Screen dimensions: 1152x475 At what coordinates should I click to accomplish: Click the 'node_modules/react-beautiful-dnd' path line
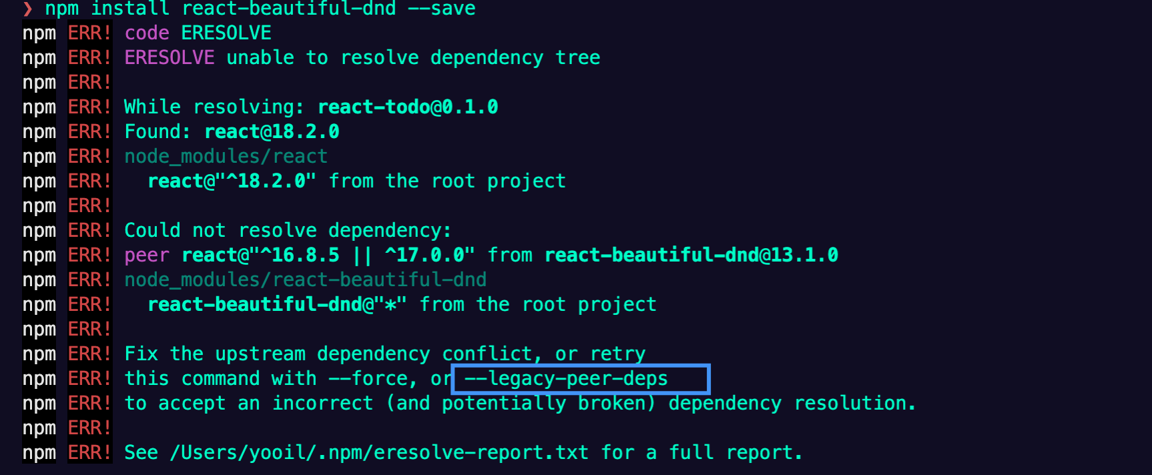[306, 280]
